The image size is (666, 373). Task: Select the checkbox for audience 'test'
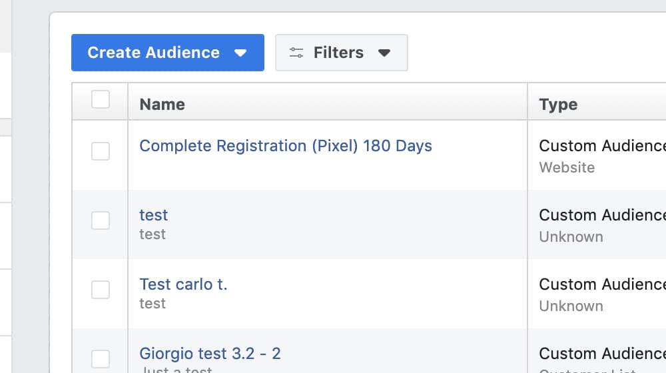pos(101,220)
